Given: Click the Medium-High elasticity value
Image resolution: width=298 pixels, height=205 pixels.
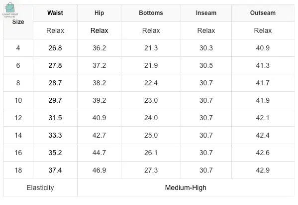Looking at the screenshot, I should [x=186, y=188].
